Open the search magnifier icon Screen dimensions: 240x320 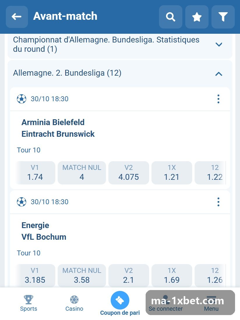click(171, 17)
